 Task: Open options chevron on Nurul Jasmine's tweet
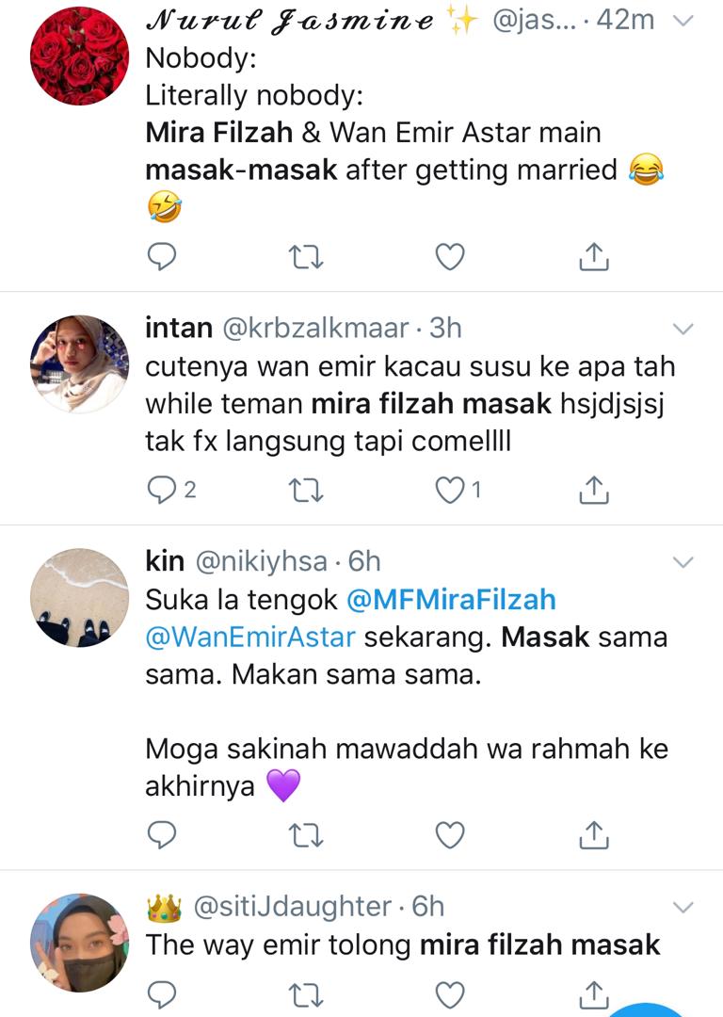point(683,21)
